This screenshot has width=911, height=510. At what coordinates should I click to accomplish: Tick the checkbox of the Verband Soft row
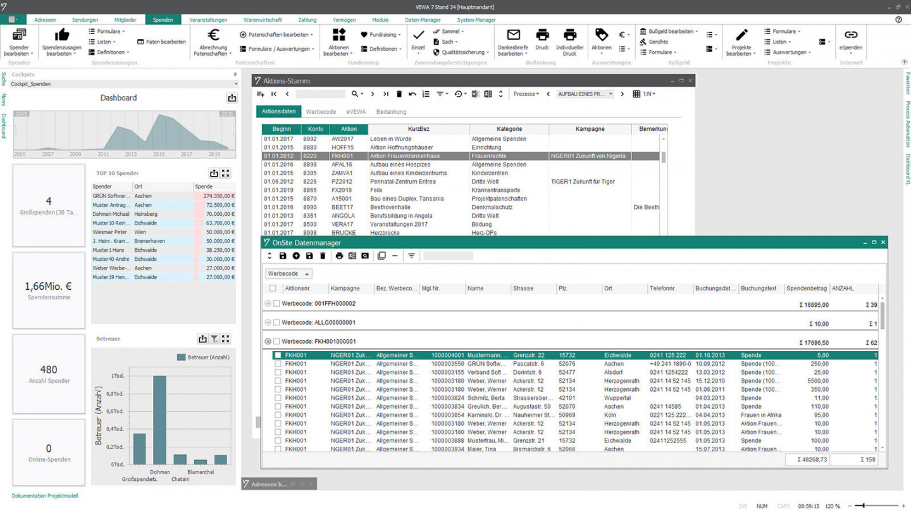tap(278, 373)
